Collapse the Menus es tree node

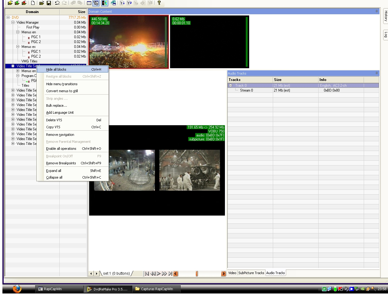click(x=18, y=47)
